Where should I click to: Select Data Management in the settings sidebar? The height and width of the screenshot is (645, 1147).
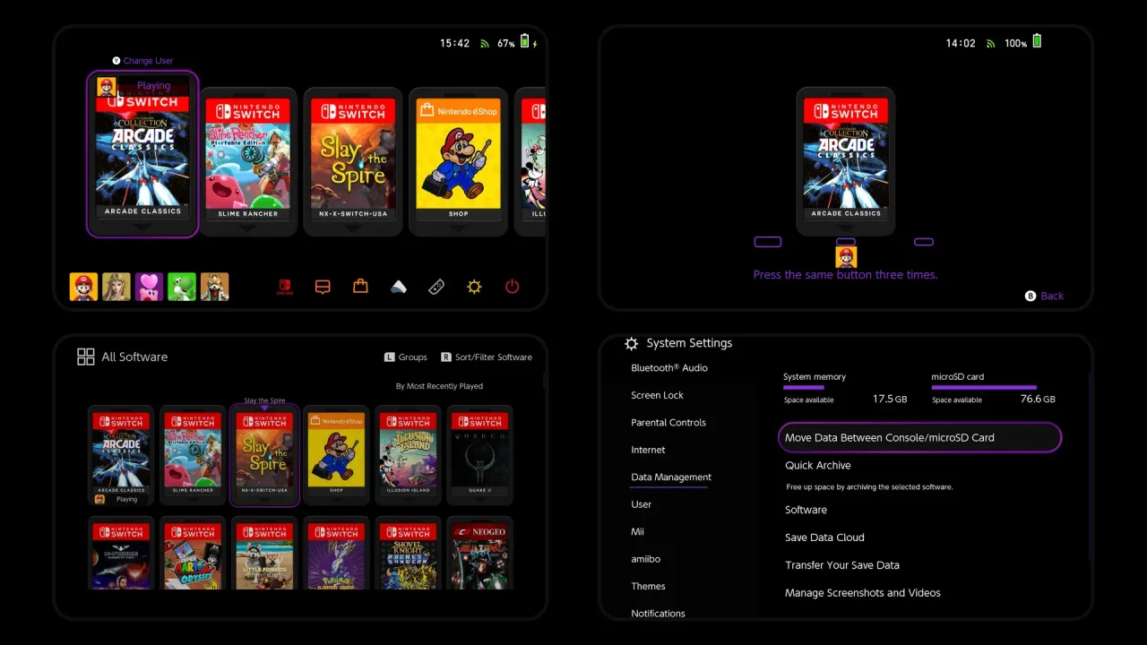tap(671, 477)
